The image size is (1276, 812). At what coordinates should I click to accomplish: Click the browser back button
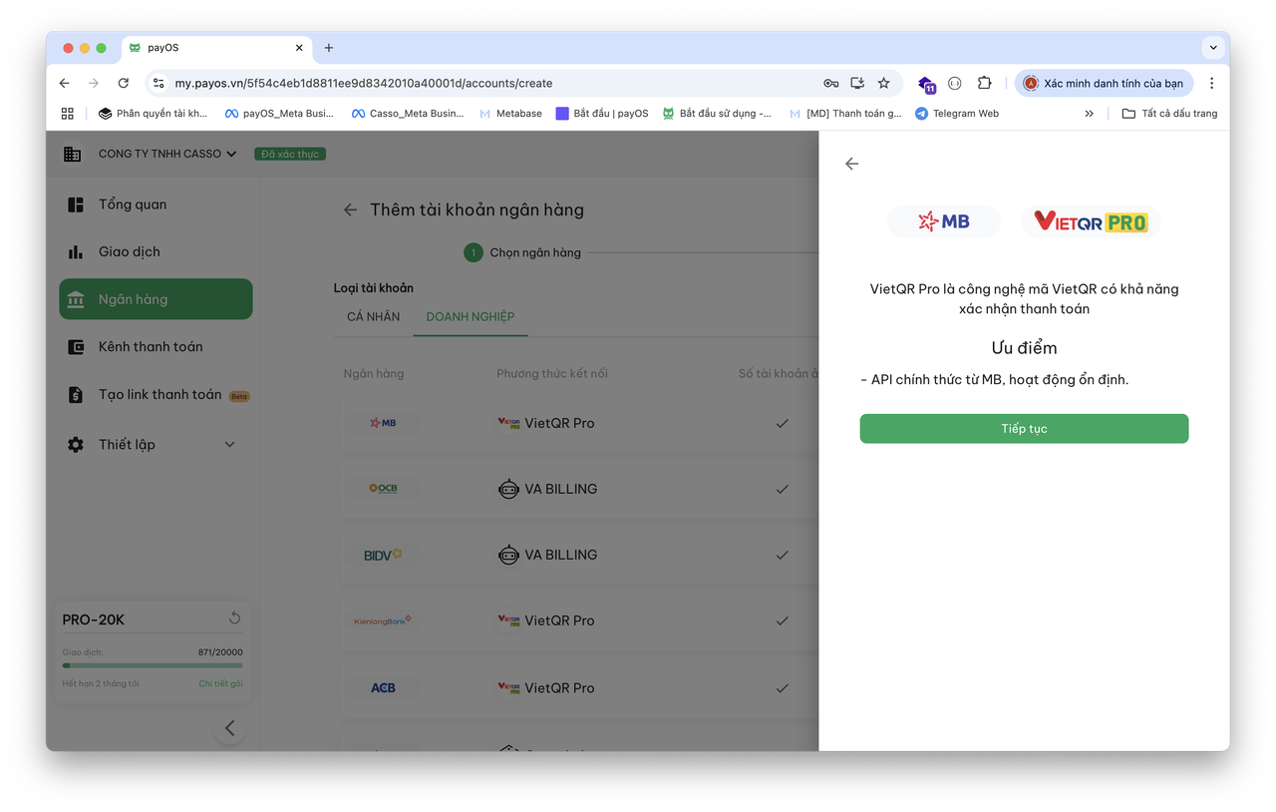[65, 84]
